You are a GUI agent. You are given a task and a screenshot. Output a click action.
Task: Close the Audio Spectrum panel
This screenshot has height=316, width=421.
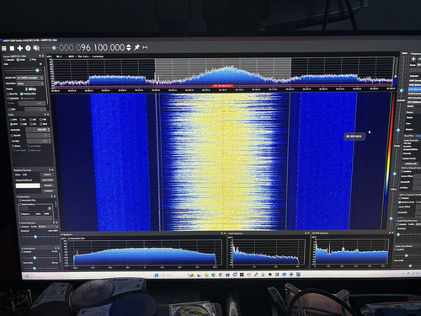(308, 233)
